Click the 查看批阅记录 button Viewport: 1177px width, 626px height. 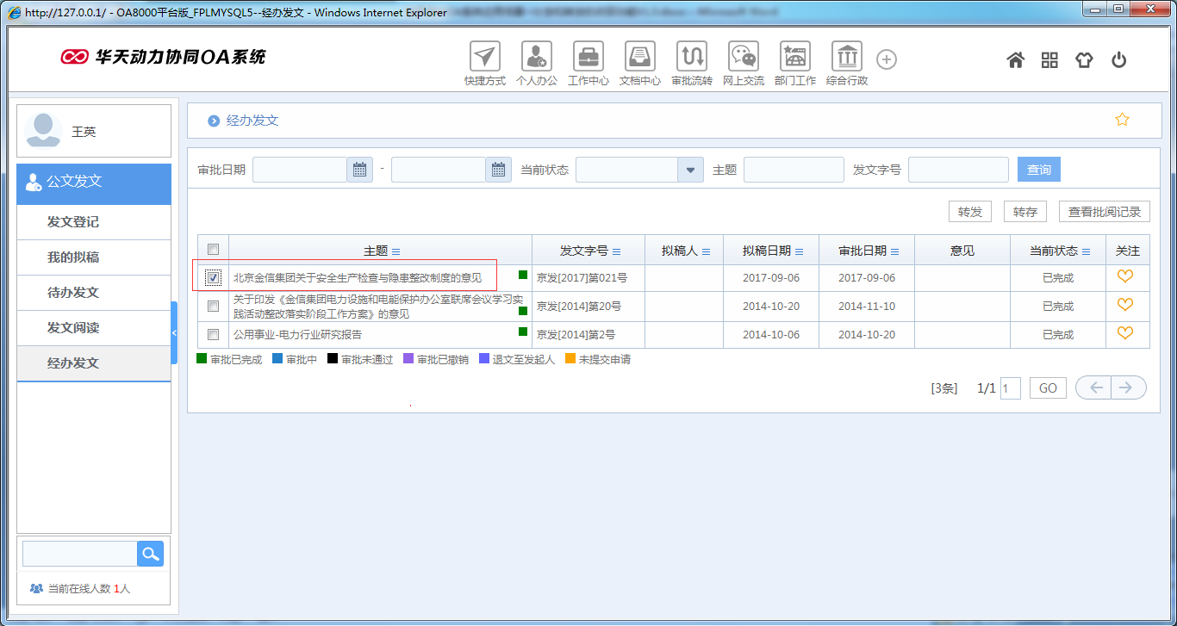[x=1104, y=211]
